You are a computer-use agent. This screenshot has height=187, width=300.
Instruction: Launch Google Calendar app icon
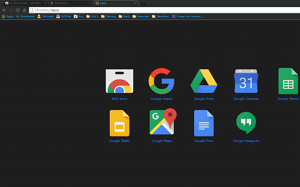(246, 81)
